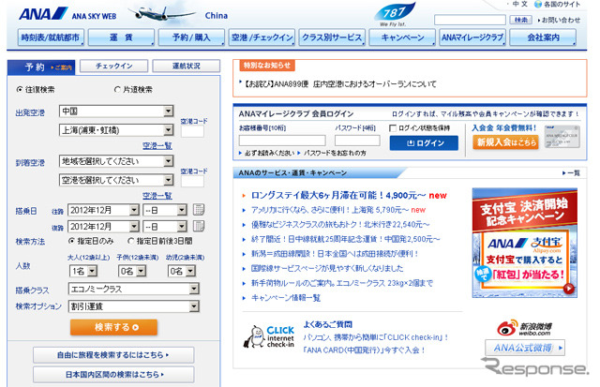600x387 pixels.
Task: Click the orange 検索する button
Action: [113, 327]
